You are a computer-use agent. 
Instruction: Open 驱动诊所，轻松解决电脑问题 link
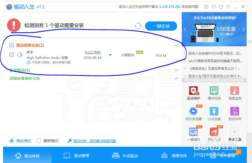click(x=95, y=141)
